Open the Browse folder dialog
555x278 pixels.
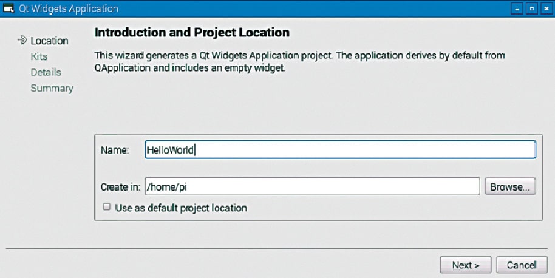pyautogui.click(x=509, y=186)
